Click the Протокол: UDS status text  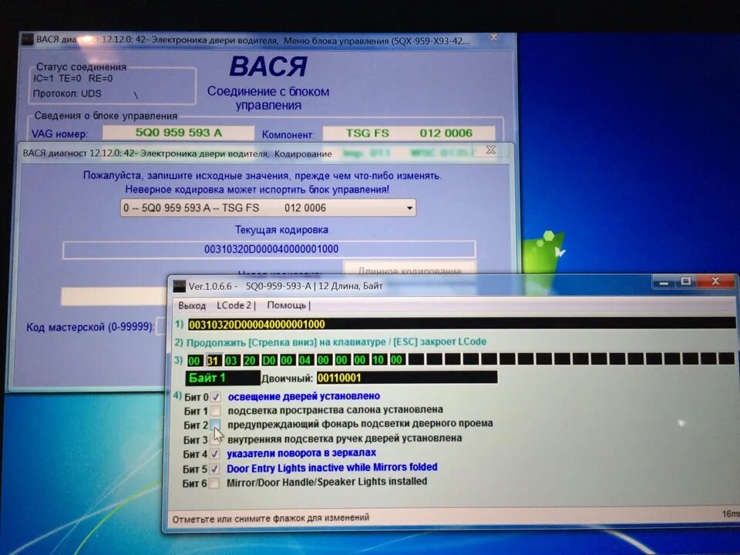[x=67, y=93]
